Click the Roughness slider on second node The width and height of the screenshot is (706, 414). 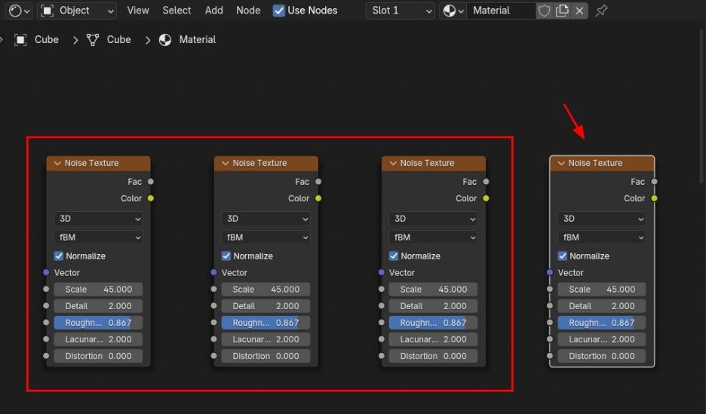click(x=266, y=323)
